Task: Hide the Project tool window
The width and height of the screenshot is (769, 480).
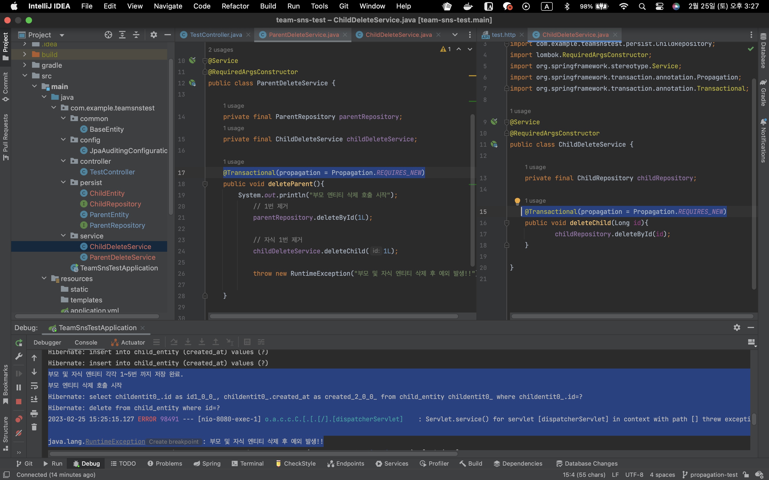Action: coord(167,35)
